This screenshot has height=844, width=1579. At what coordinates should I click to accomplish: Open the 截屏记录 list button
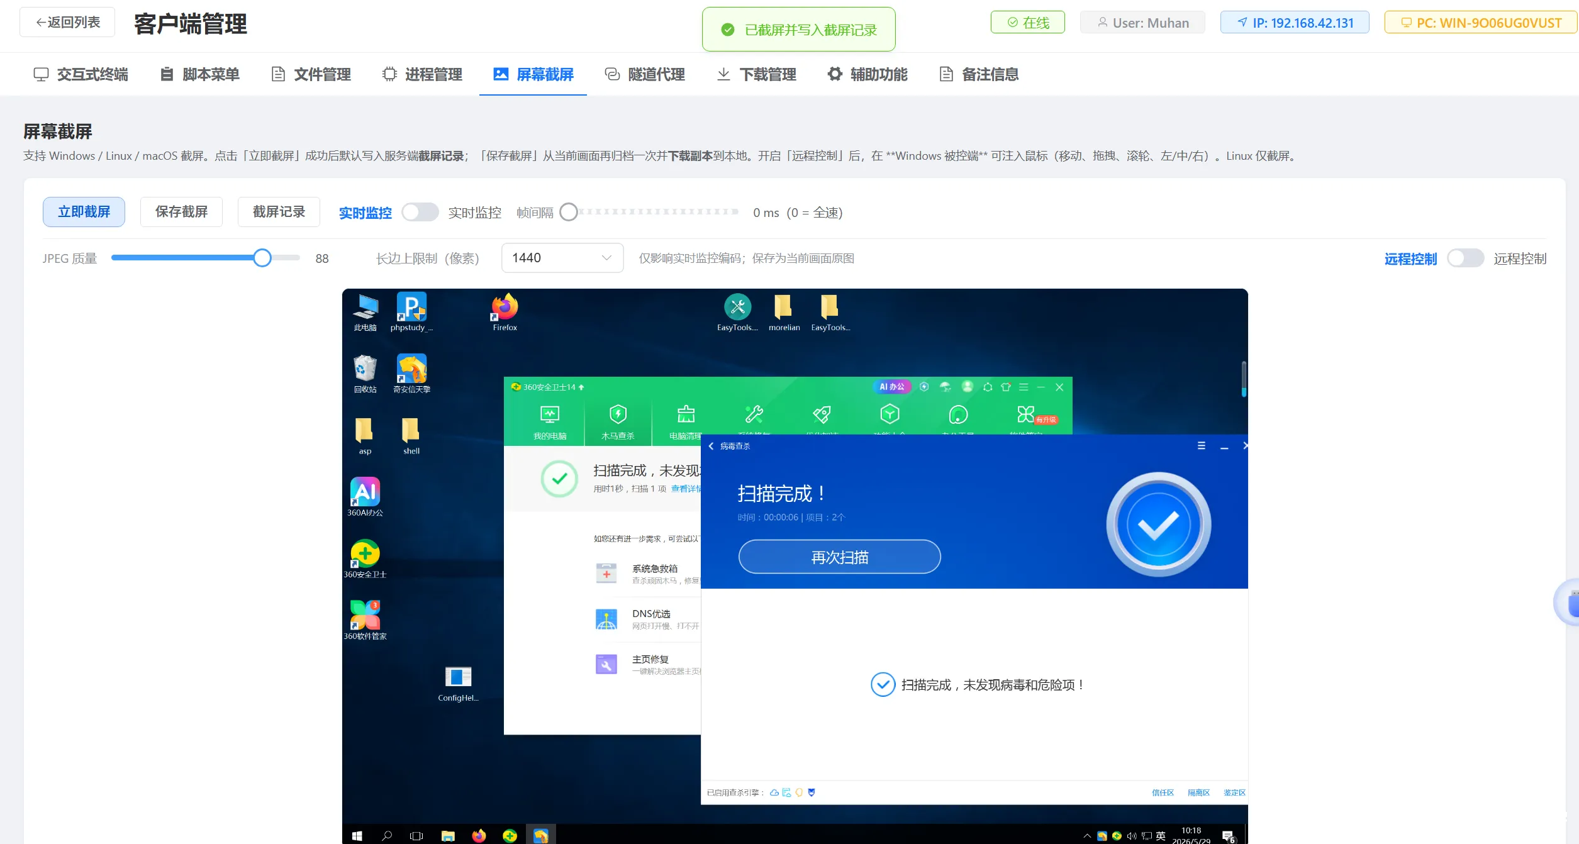point(279,212)
